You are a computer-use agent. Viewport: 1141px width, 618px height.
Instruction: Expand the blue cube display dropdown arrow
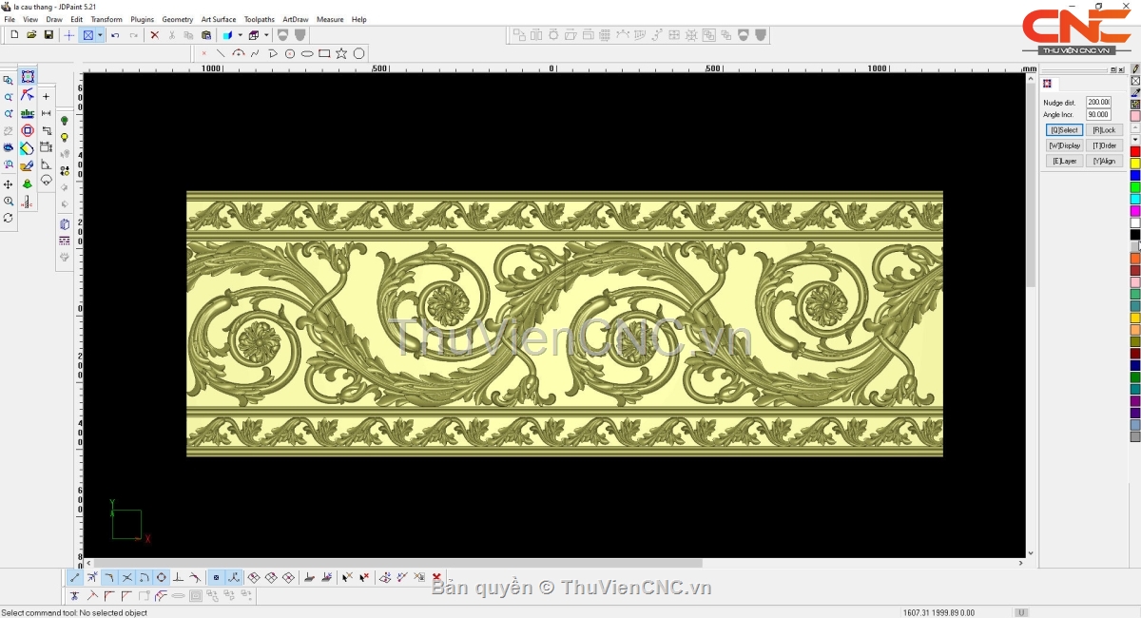(x=240, y=35)
